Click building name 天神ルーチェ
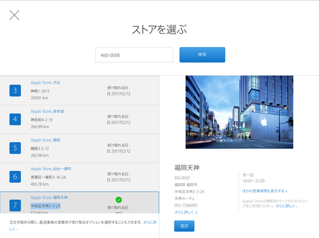The height and width of the screenshot is (238, 319). click(x=184, y=198)
